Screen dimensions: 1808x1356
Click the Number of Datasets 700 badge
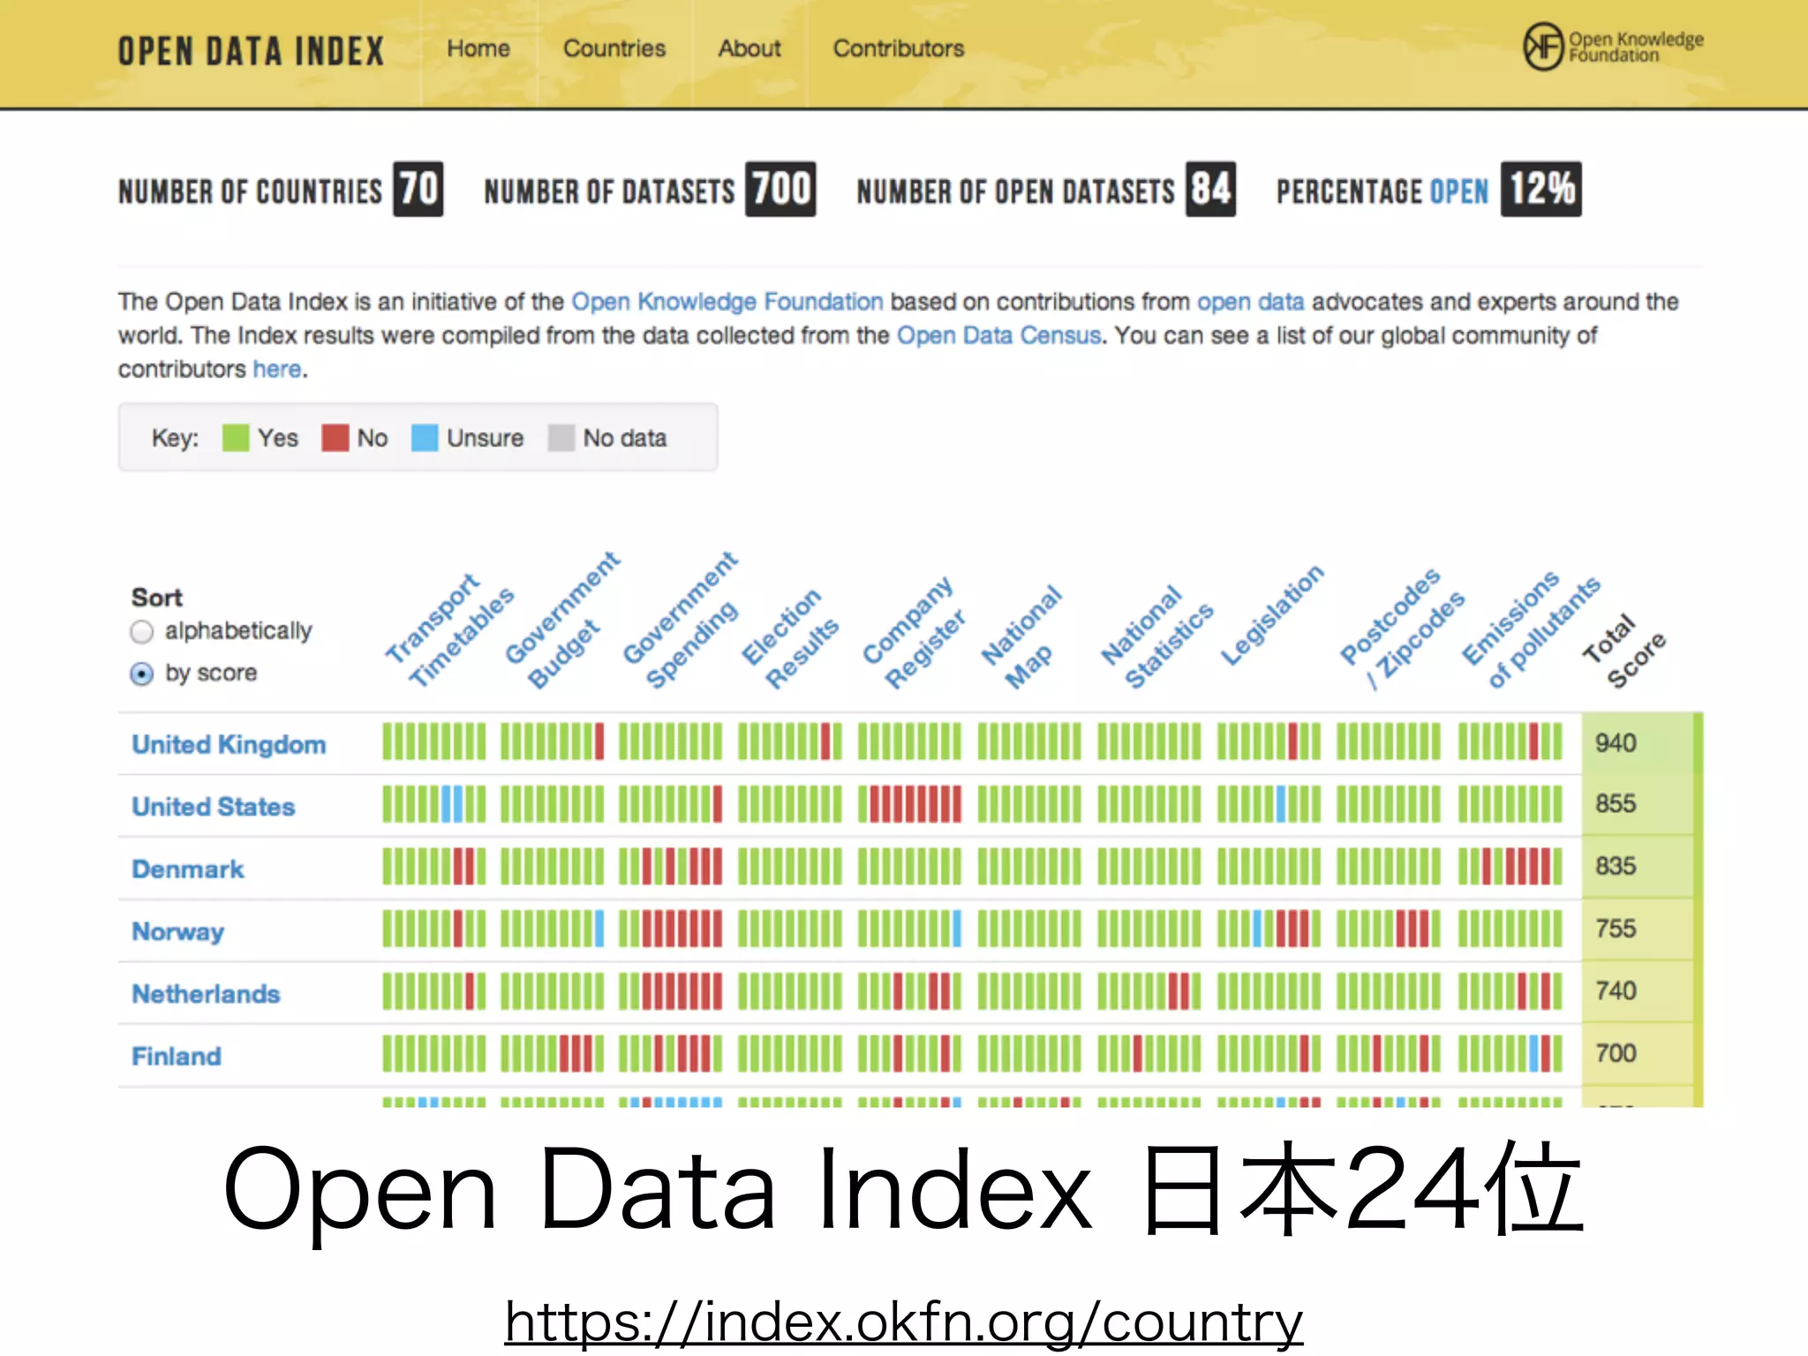tap(780, 189)
